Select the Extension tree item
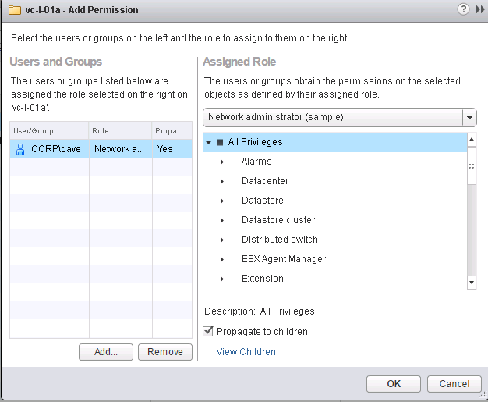 pos(263,279)
